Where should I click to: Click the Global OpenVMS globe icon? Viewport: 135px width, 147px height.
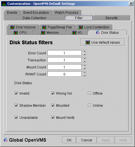[x=6, y=140]
